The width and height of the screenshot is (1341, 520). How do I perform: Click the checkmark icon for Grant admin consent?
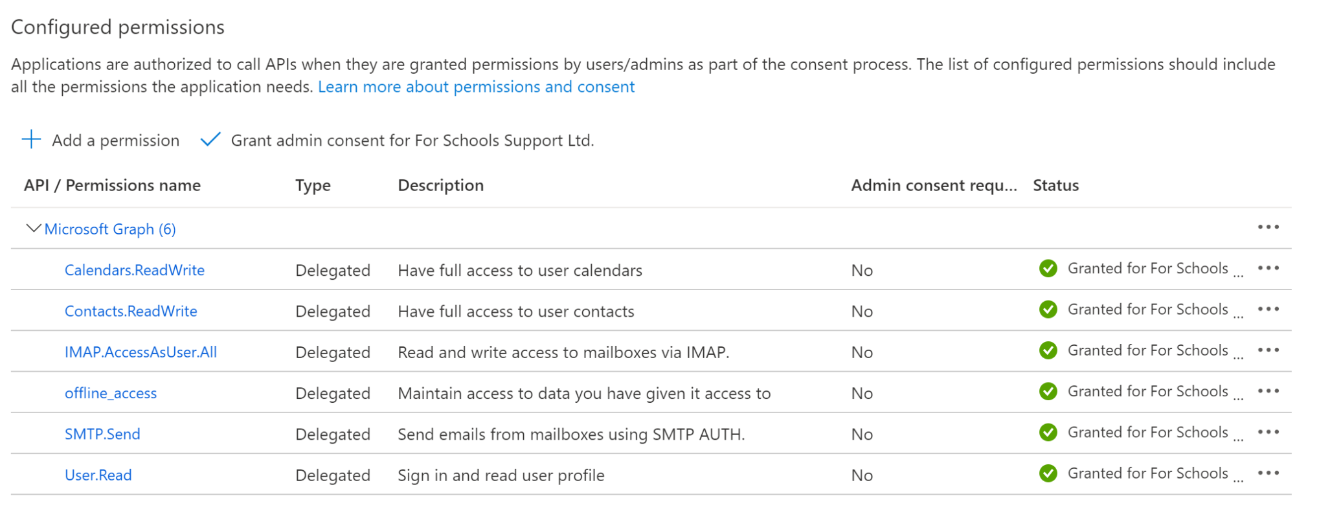point(210,140)
